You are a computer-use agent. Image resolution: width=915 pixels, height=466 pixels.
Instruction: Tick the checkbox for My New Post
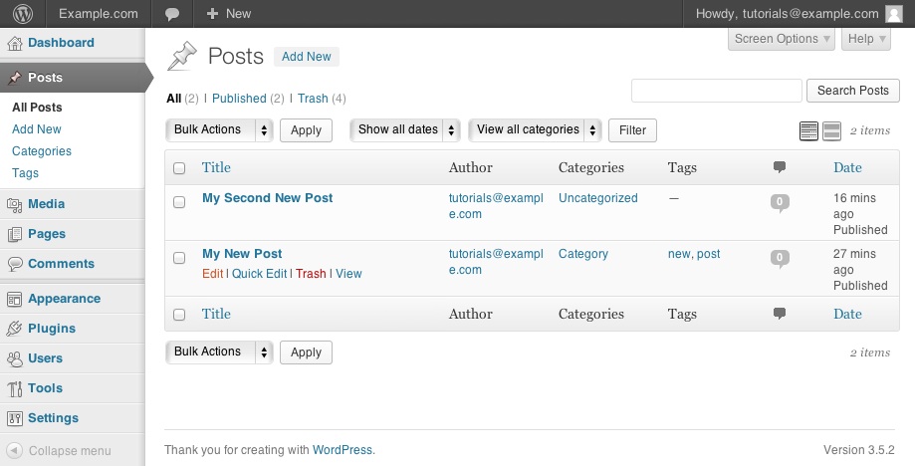coord(179,258)
